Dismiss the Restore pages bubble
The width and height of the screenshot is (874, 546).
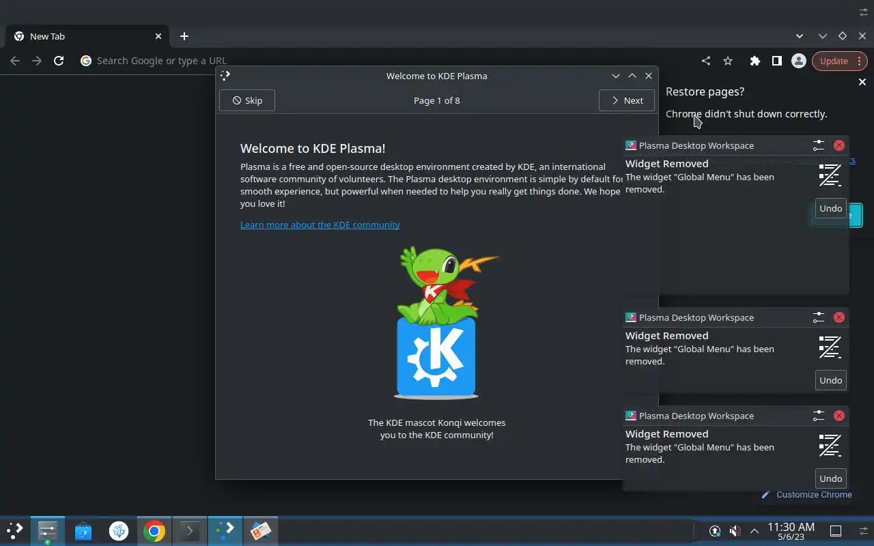tap(862, 82)
